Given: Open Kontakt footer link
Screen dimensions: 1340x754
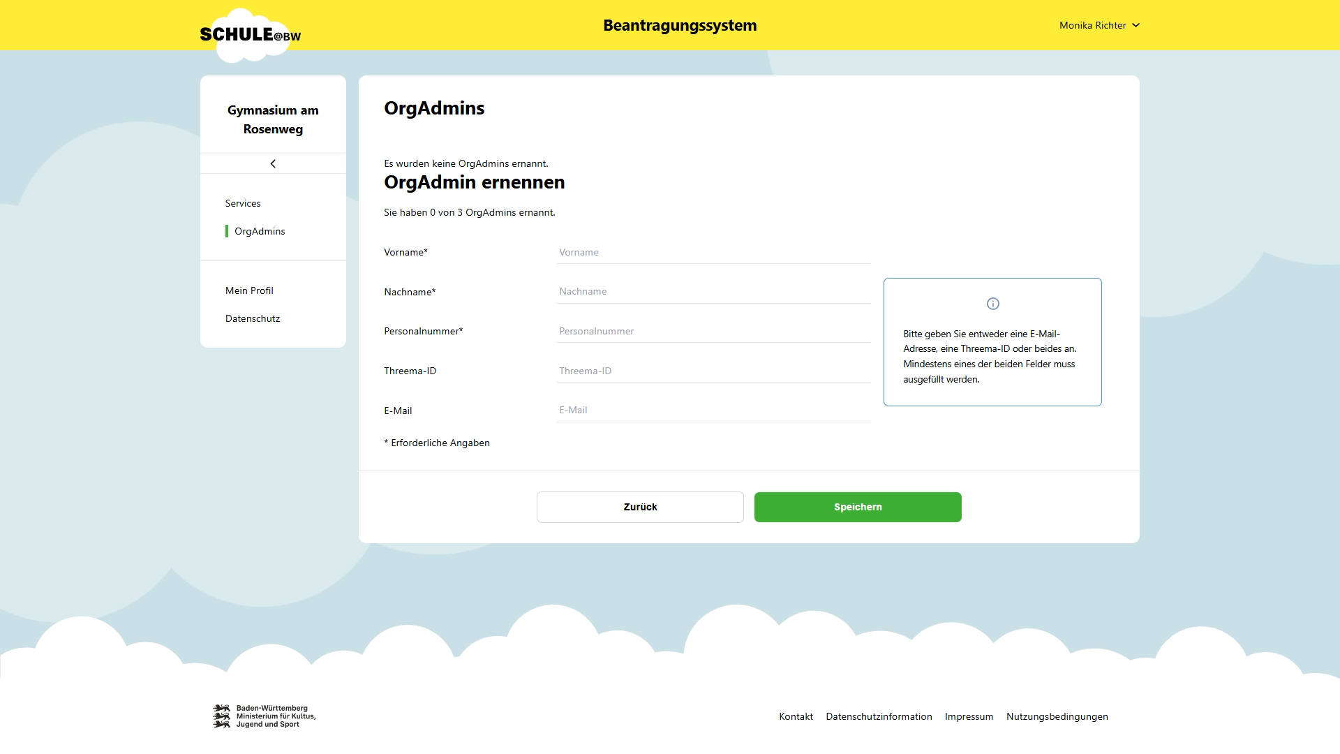Looking at the screenshot, I should (x=796, y=716).
